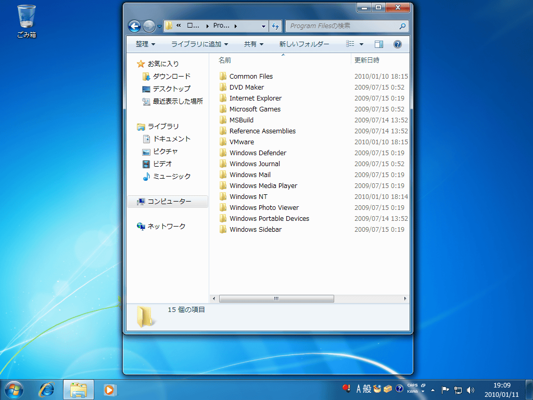This screenshot has height=400, width=533.
Task: Open the recent pages dropdown arrow
Action: click(159, 26)
